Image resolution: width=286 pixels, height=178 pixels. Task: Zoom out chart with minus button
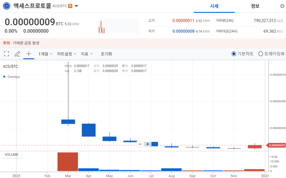(x=140, y=144)
